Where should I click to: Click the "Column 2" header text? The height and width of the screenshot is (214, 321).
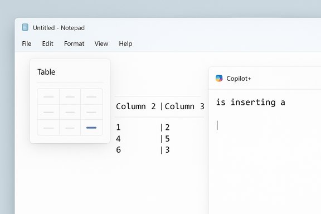pos(136,106)
